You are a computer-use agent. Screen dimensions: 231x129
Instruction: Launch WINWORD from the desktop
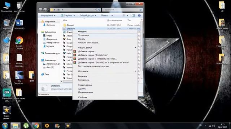click(19, 24)
